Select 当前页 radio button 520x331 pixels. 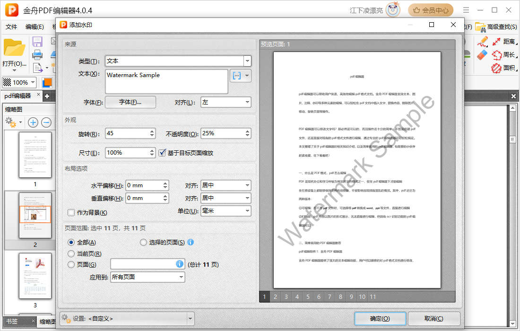71,254
